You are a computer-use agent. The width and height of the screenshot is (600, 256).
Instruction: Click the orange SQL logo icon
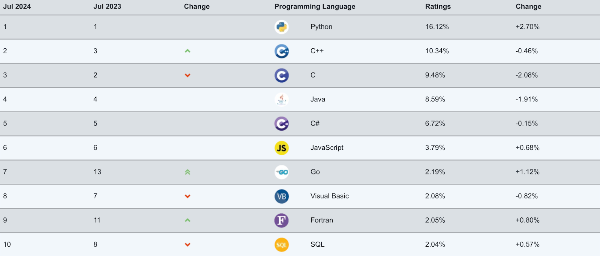[282, 245]
